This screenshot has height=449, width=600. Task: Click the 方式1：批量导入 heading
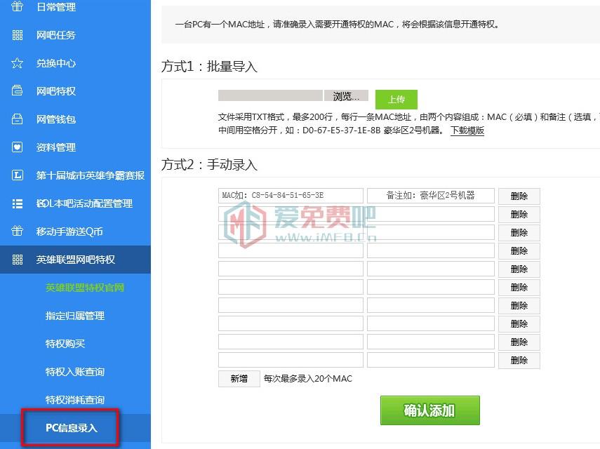(209, 67)
